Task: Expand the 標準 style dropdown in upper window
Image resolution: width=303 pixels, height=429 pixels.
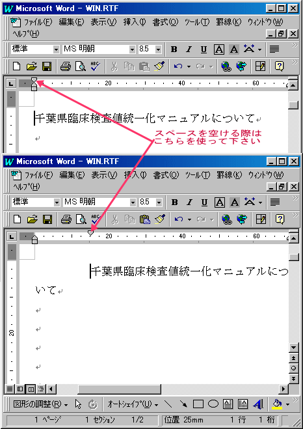Action: tap(57, 49)
